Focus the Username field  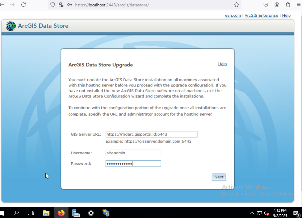[x=133, y=153]
